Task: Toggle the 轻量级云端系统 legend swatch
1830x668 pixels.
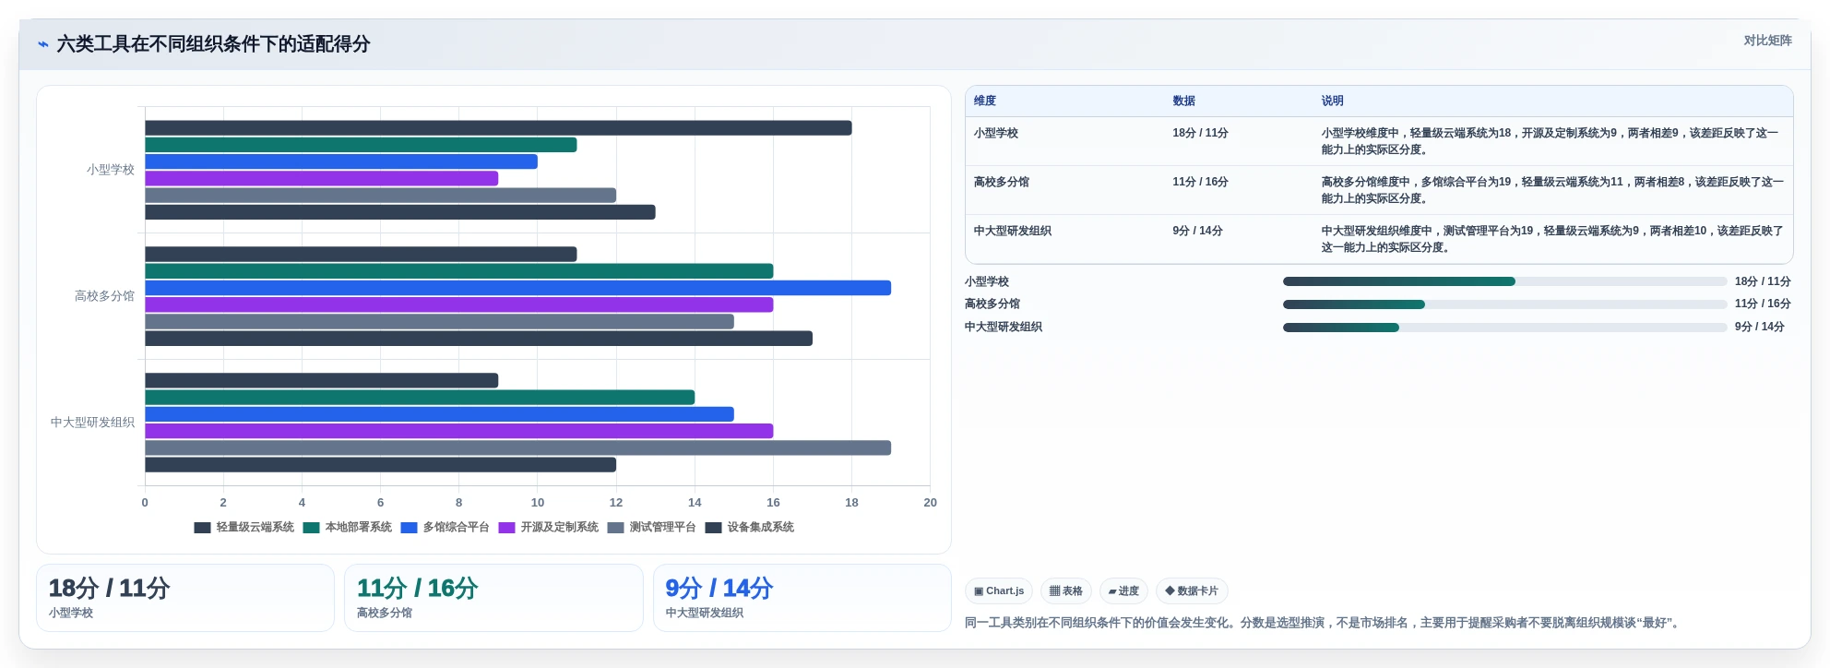Action: point(202,528)
